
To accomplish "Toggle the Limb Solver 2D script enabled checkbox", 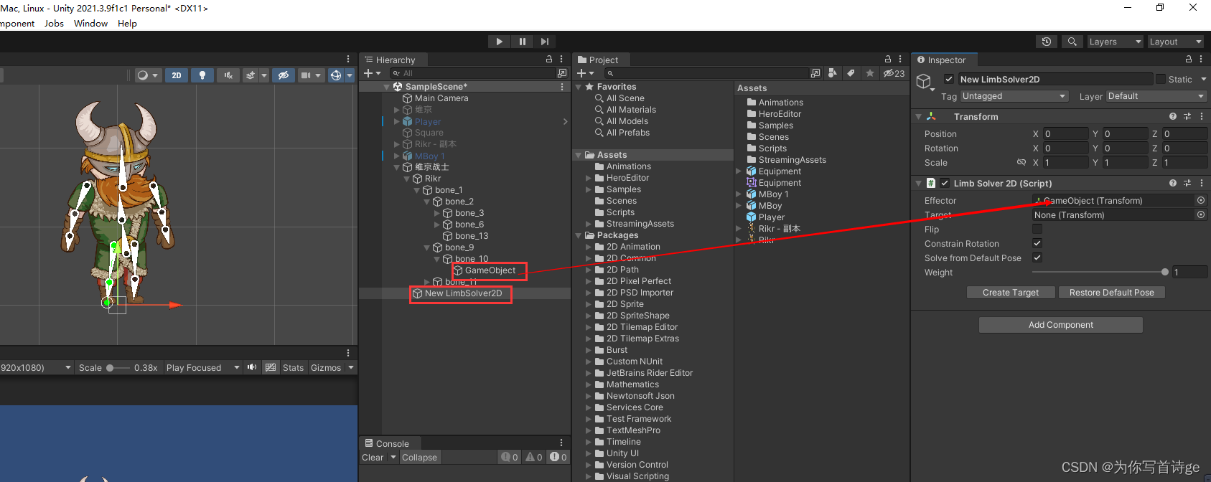I will [x=945, y=183].
